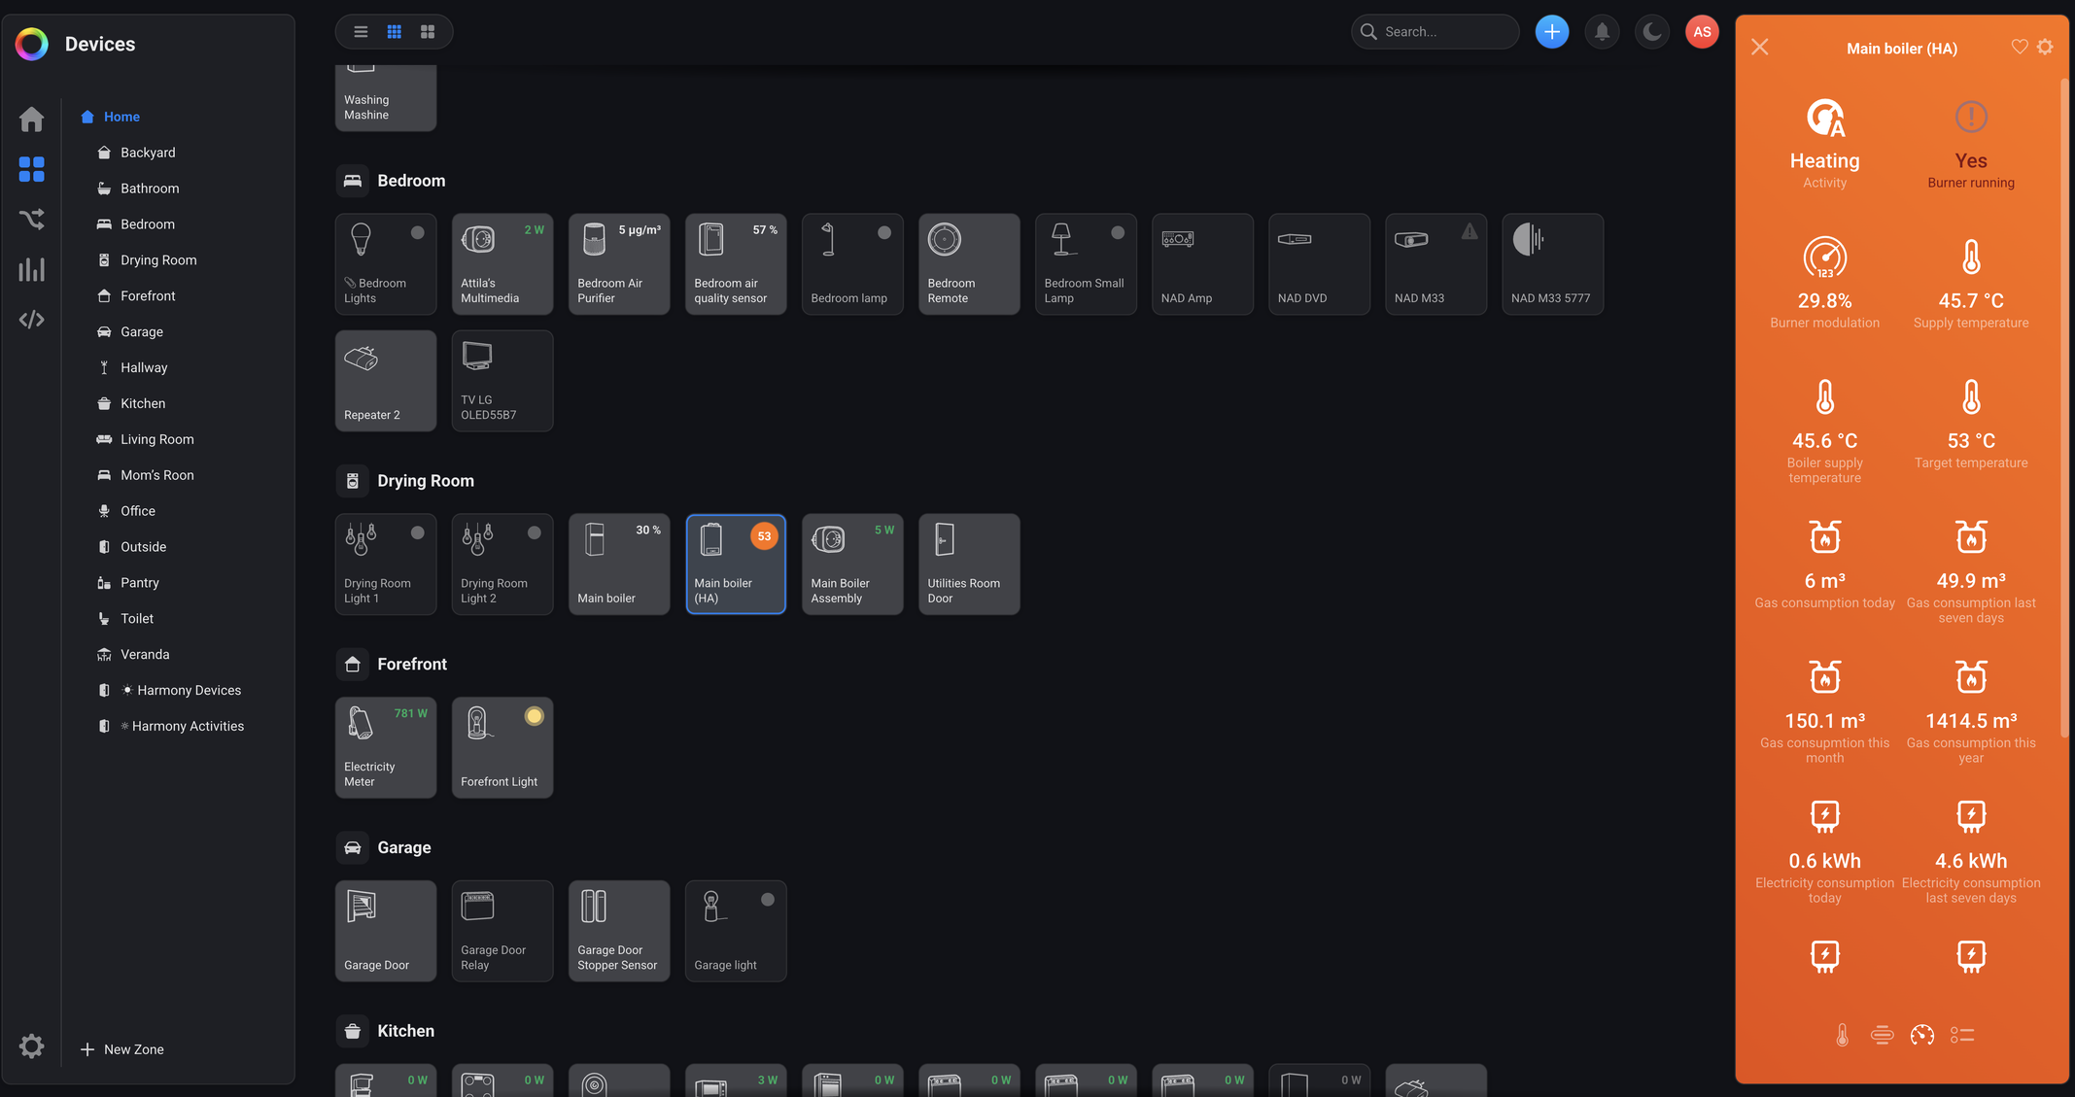Image resolution: width=2075 pixels, height=1097 pixels.
Task: Open the Garage Door device tile
Action: (385, 930)
